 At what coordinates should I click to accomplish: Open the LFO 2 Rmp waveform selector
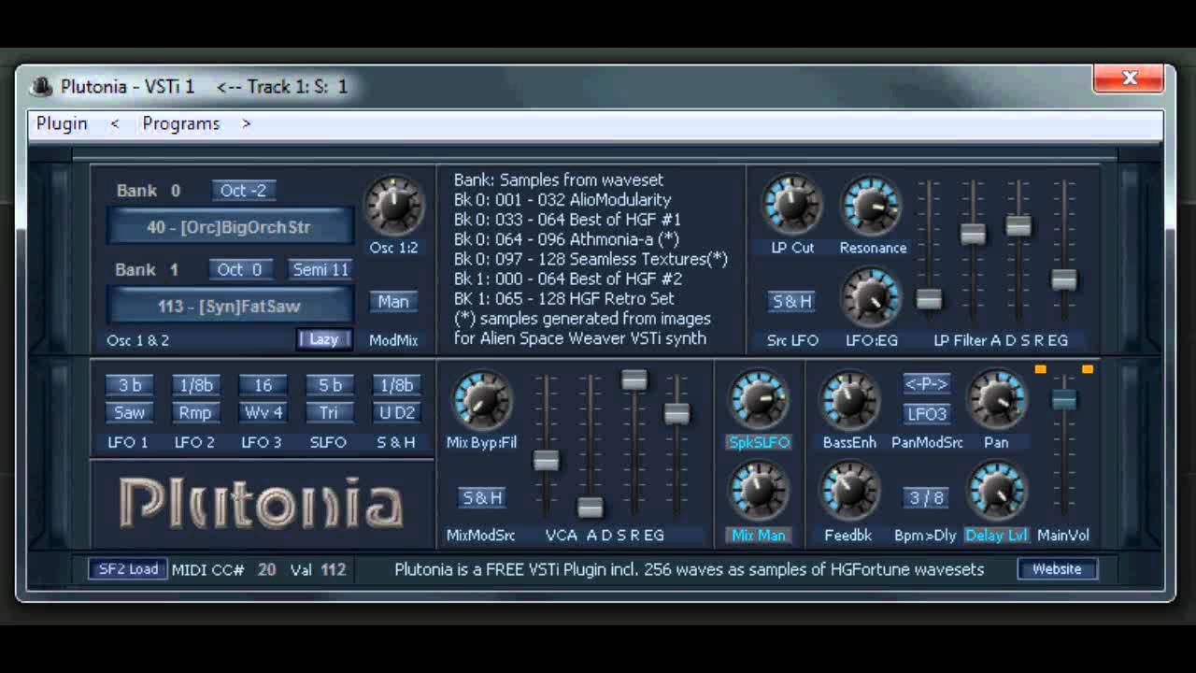pyautogui.click(x=195, y=412)
